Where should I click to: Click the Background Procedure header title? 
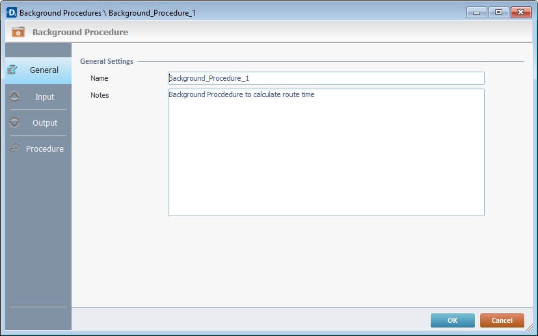coord(80,32)
